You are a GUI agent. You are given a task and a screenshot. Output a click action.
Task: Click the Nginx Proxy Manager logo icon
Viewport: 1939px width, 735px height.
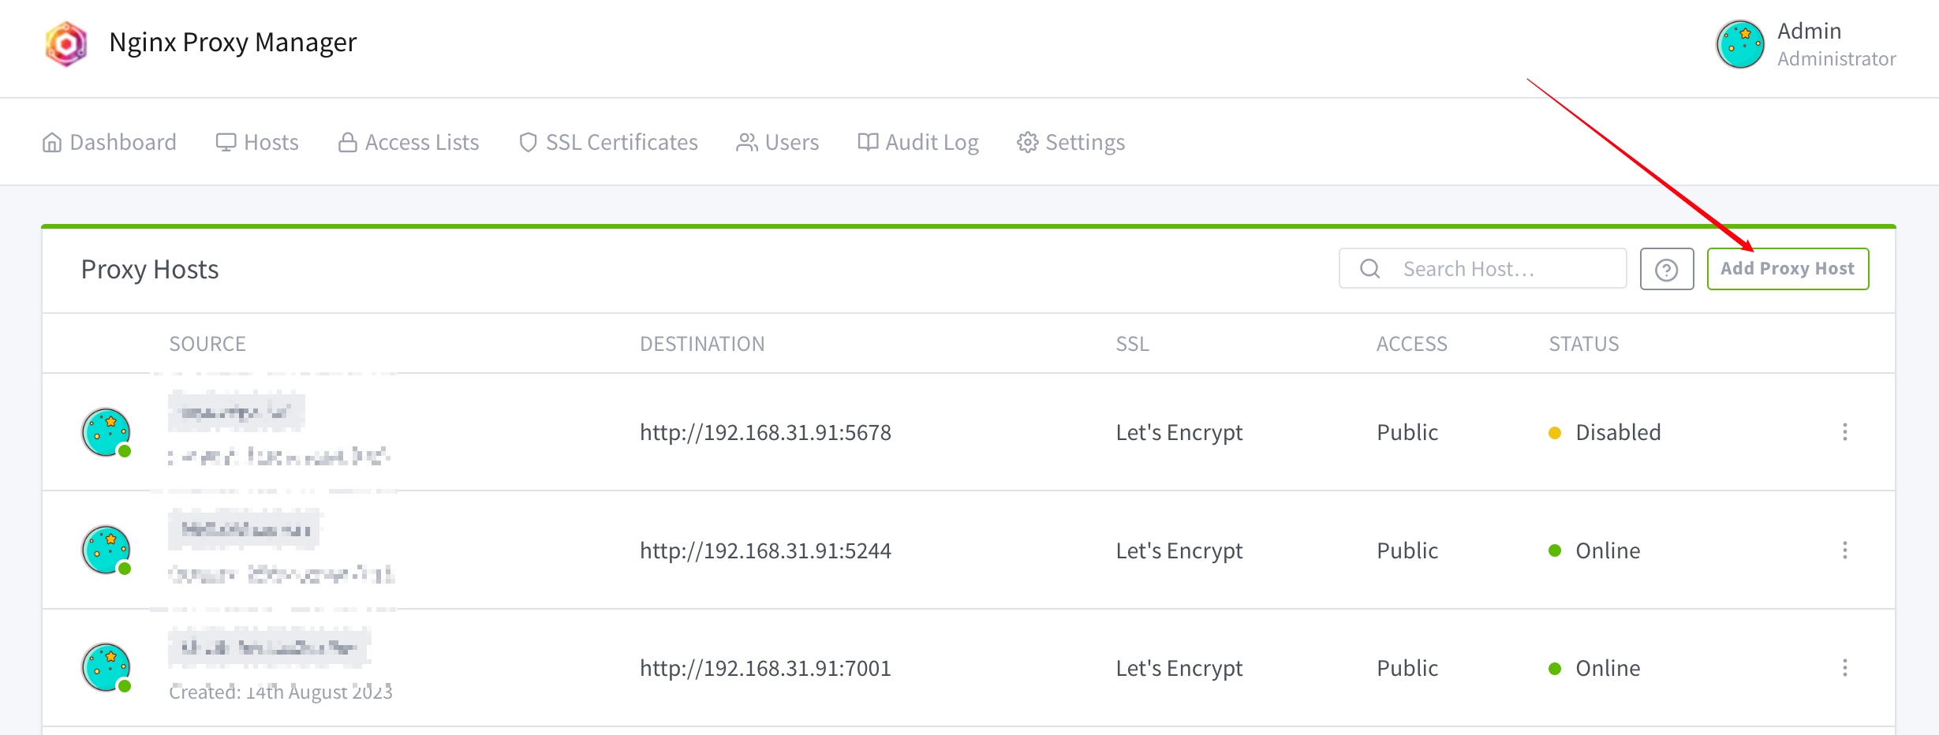coord(66,43)
